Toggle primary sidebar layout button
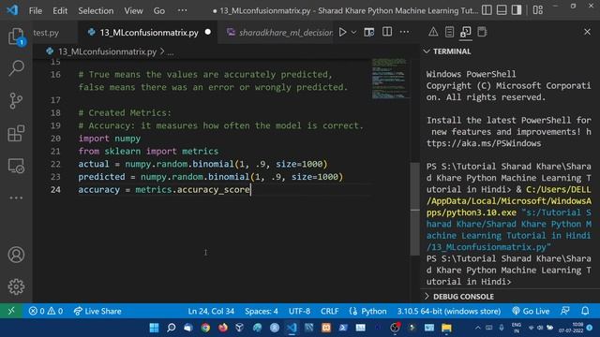 click(x=487, y=10)
